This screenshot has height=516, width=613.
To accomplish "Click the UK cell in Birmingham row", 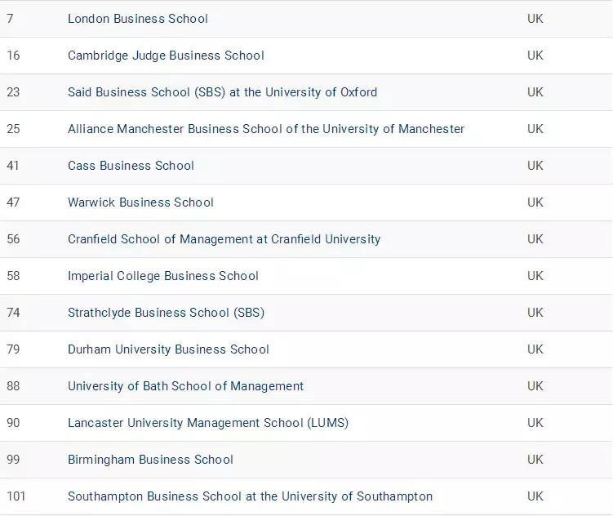I will click(x=535, y=460).
